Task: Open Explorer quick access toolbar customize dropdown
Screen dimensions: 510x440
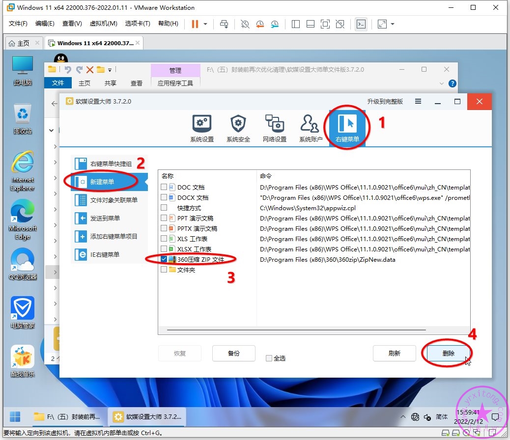Action: [110, 70]
